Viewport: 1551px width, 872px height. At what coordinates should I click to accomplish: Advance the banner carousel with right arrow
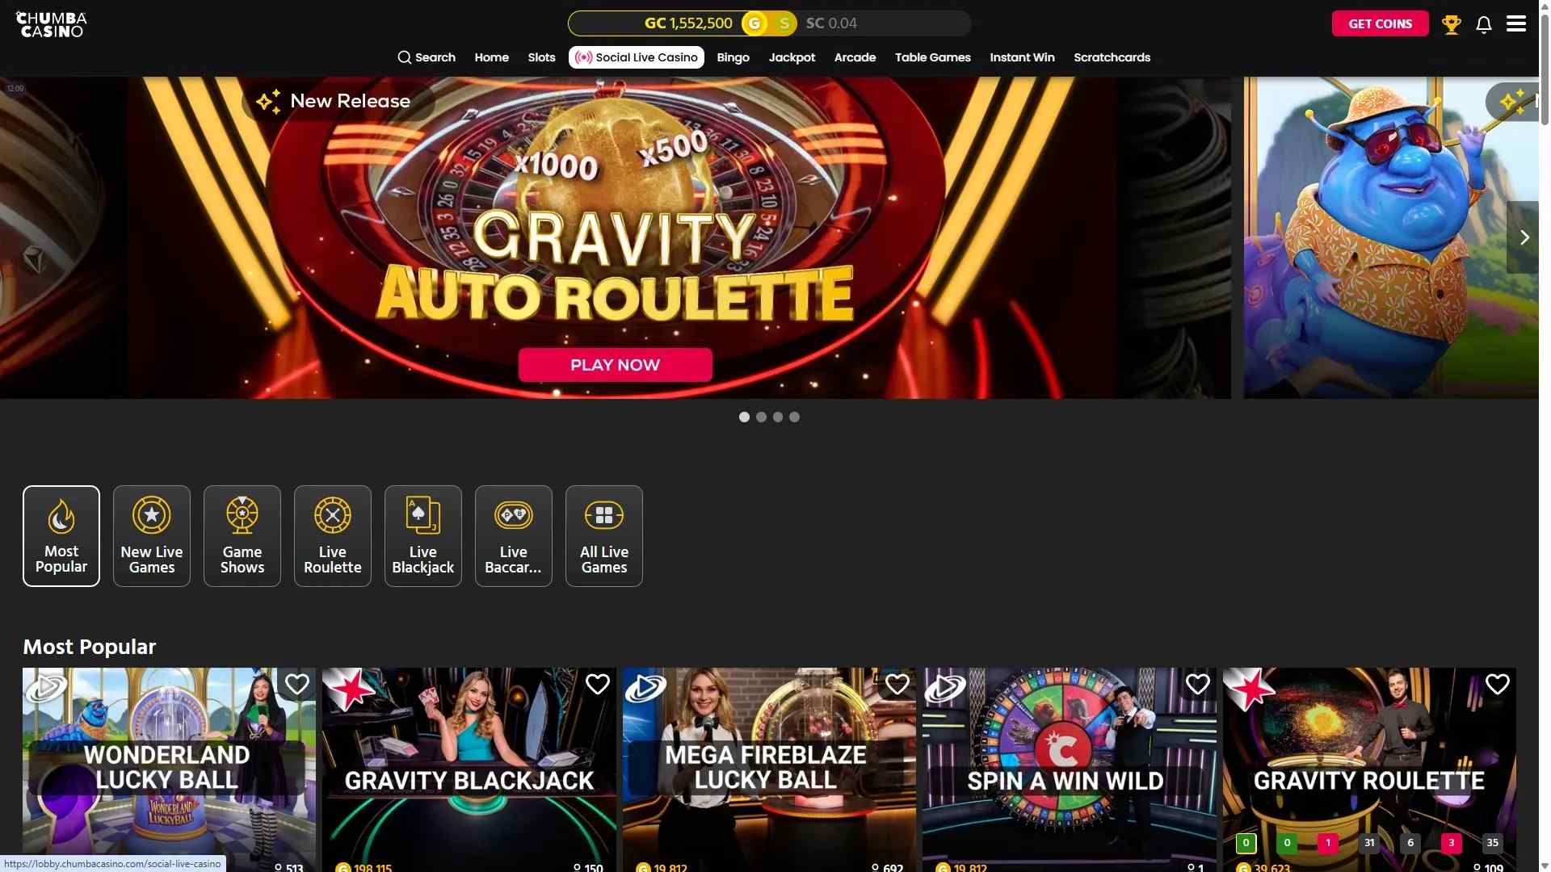point(1524,237)
